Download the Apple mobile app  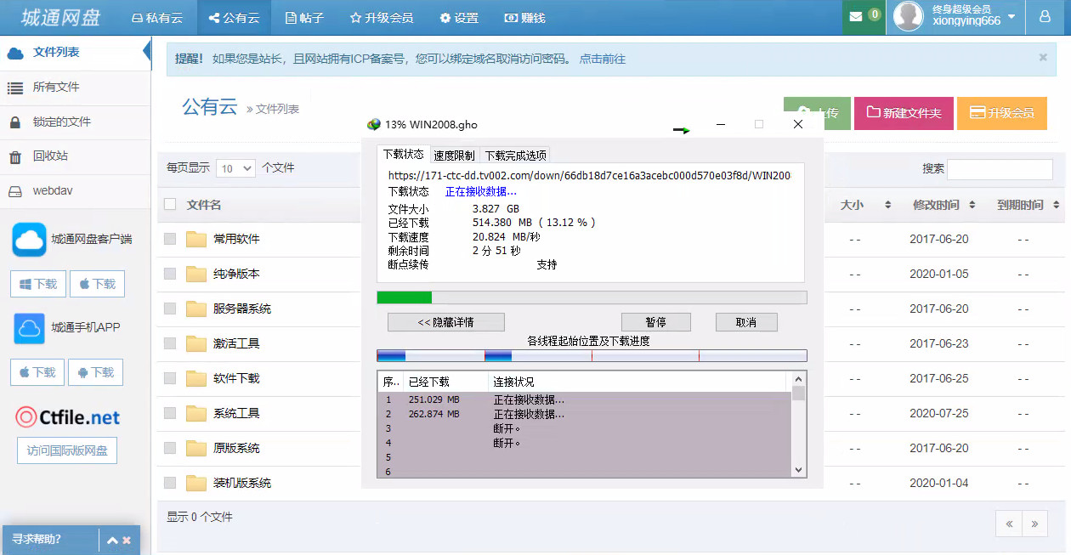click(x=37, y=372)
